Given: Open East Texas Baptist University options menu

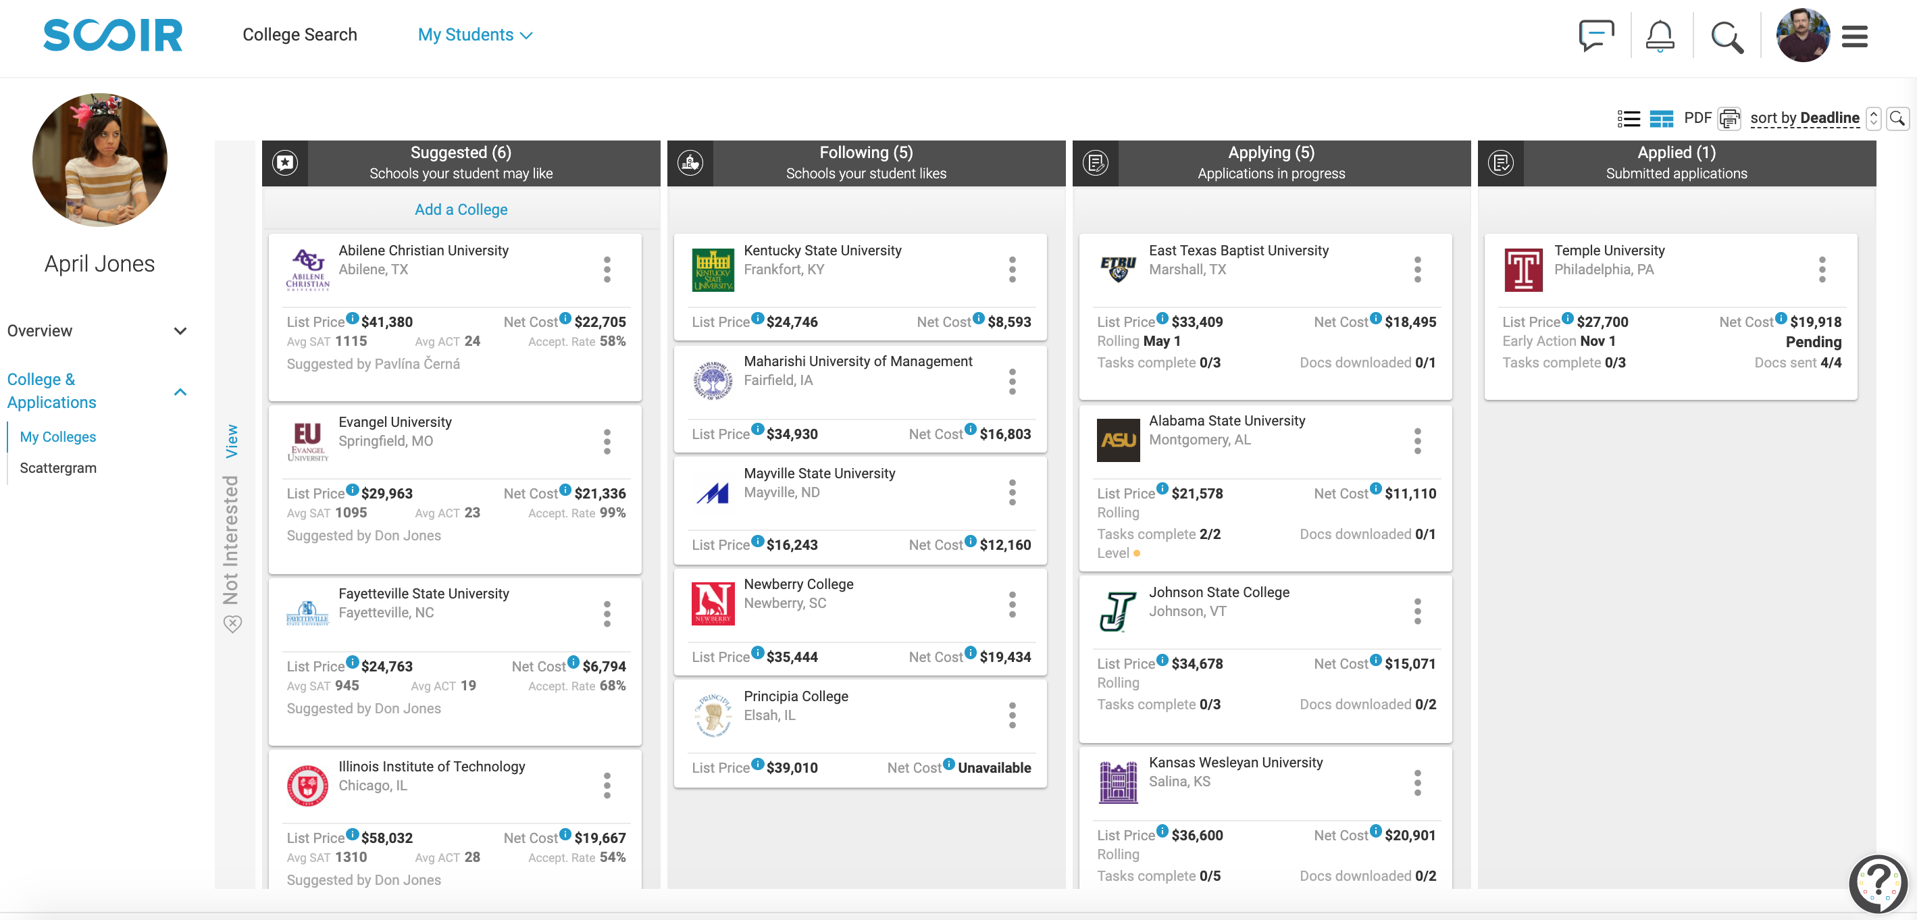Looking at the screenshot, I should 1418,270.
